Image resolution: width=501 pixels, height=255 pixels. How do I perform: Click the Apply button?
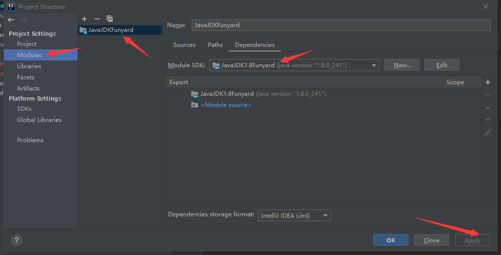pyautogui.click(x=472, y=240)
